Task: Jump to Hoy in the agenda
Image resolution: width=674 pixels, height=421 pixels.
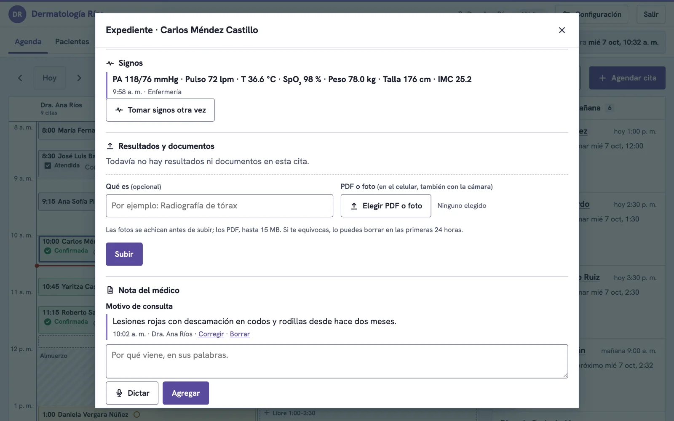Action: tap(50, 78)
